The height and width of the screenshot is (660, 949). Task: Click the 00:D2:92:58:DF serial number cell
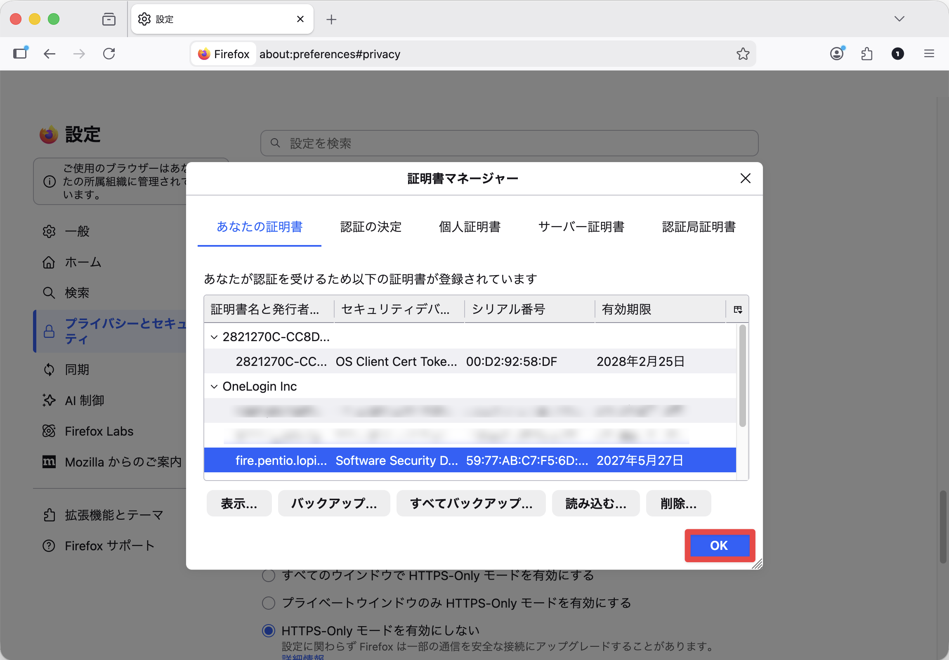pyautogui.click(x=512, y=362)
